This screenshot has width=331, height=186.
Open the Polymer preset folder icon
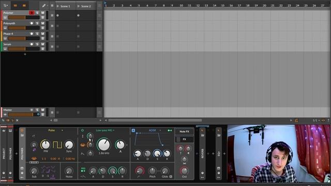22,135
